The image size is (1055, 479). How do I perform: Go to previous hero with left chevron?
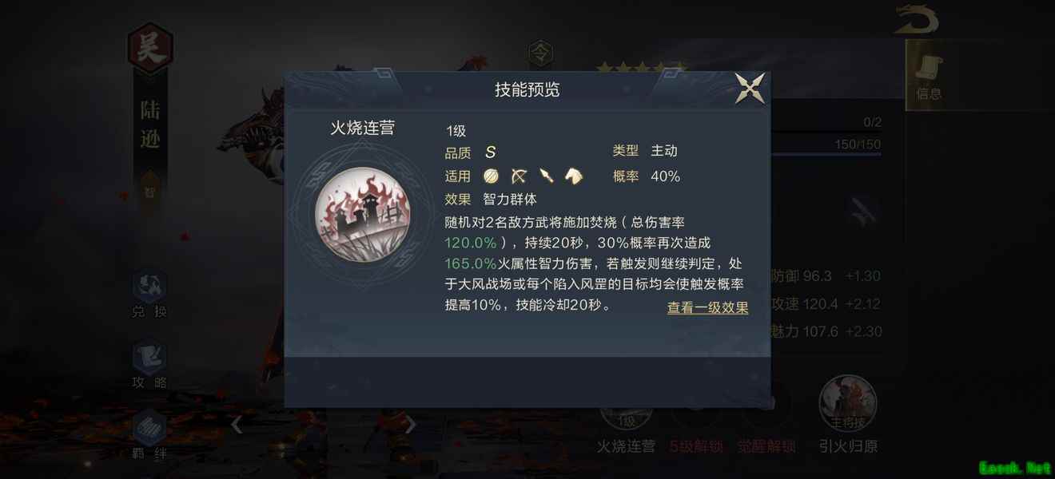pyautogui.click(x=237, y=425)
